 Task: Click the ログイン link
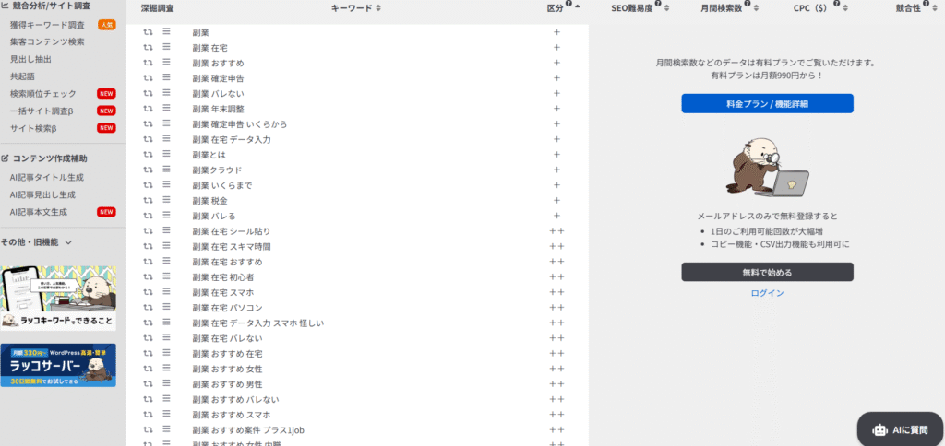coord(767,293)
